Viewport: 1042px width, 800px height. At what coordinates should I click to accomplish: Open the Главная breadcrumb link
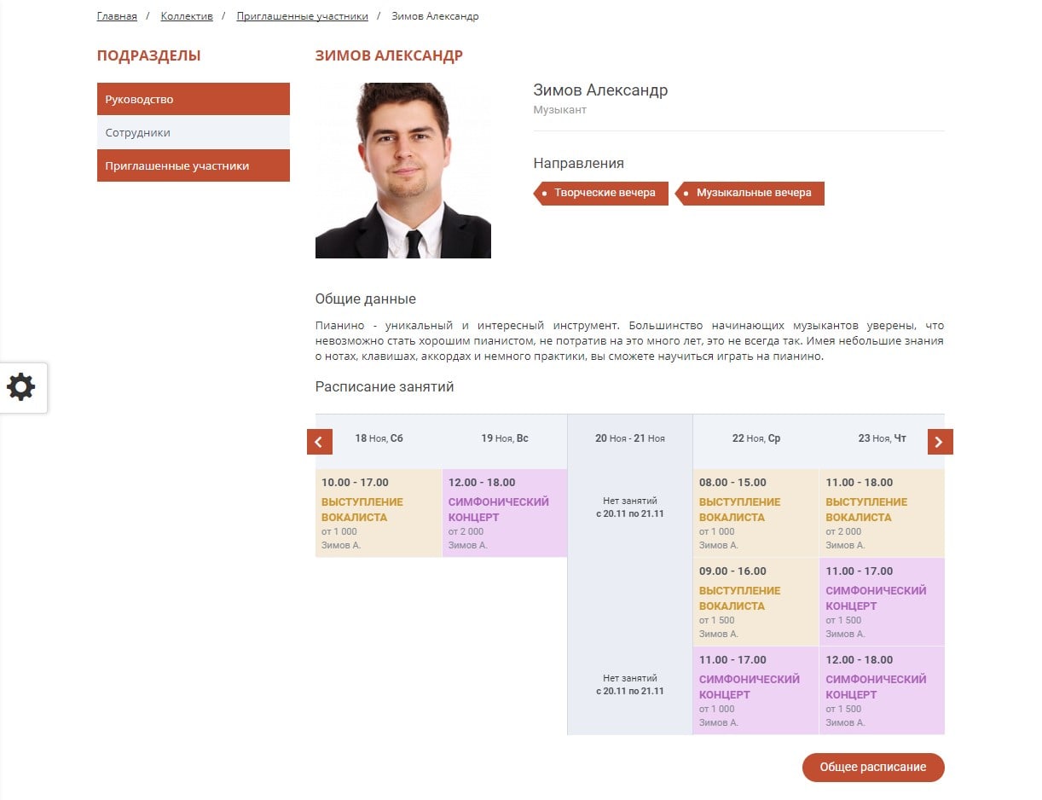[117, 16]
